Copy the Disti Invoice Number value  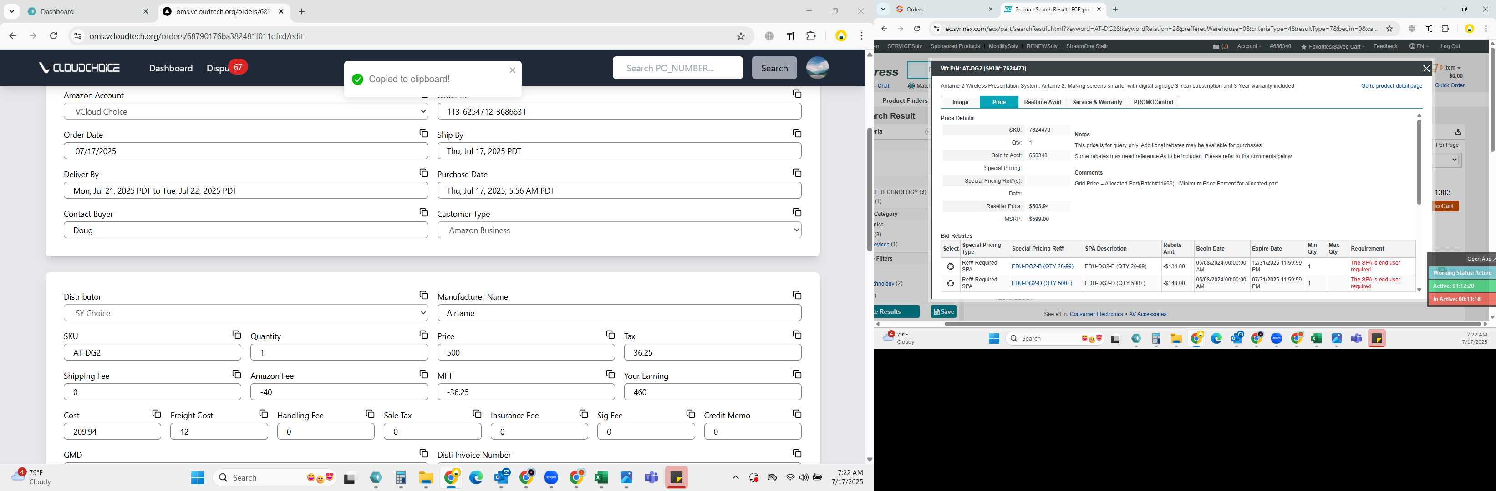pos(797,453)
